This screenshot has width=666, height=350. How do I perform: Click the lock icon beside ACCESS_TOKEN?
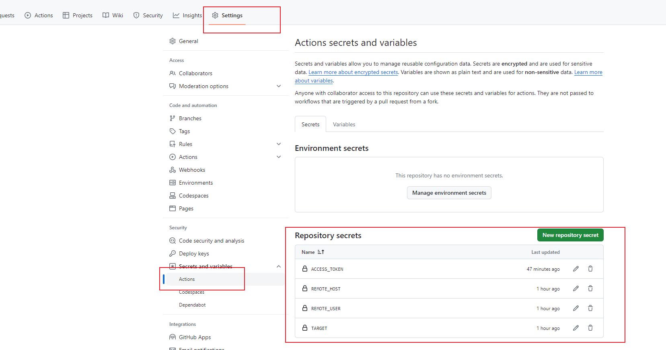tap(305, 269)
